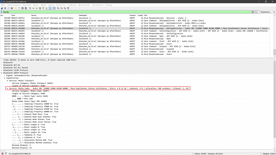Sort by the Time column header
The image size is (276, 155).
click(x=13, y=15)
